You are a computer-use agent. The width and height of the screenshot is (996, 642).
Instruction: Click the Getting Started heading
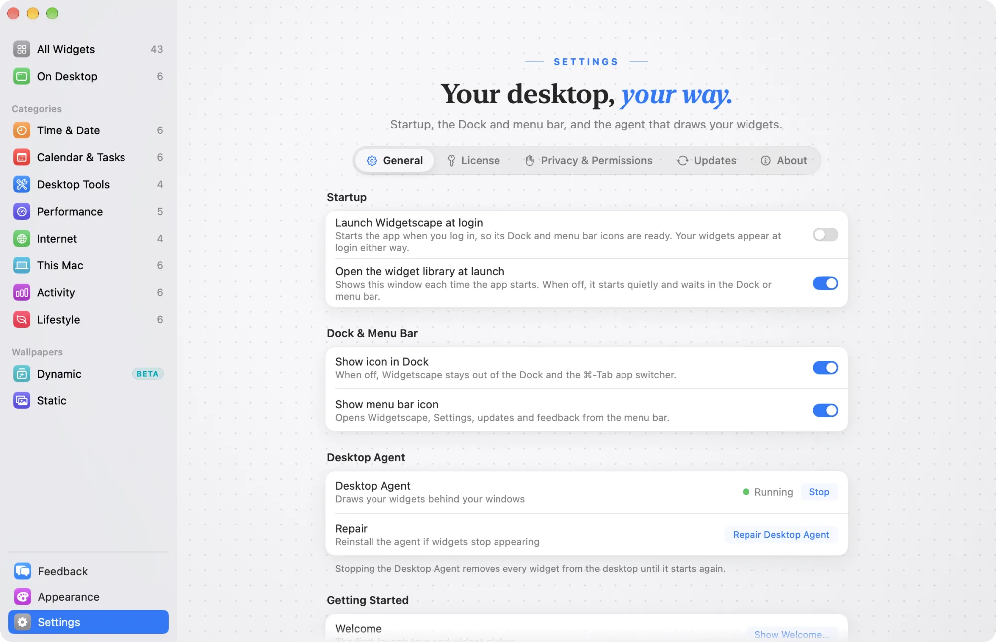click(368, 600)
